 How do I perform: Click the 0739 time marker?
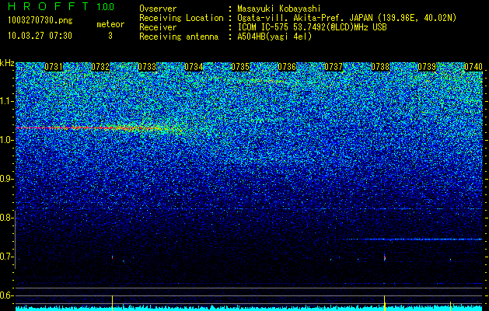click(427, 67)
